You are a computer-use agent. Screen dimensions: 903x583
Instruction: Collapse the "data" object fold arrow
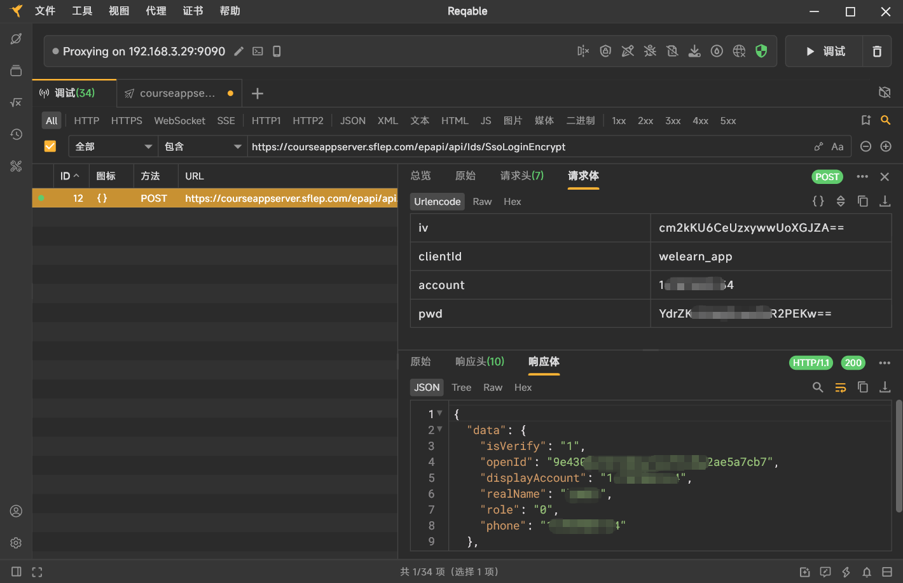439,429
